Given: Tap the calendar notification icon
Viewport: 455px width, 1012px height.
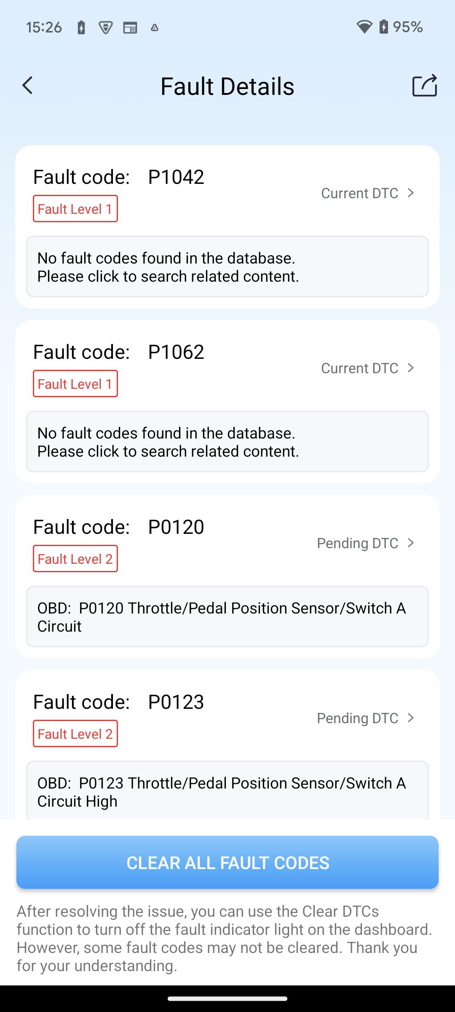Looking at the screenshot, I should click(130, 28).
